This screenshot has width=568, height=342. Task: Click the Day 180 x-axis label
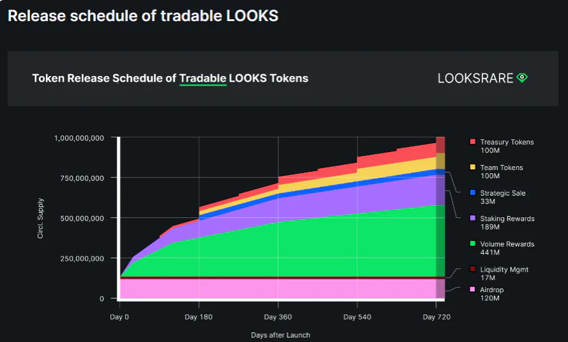(198, 316)
